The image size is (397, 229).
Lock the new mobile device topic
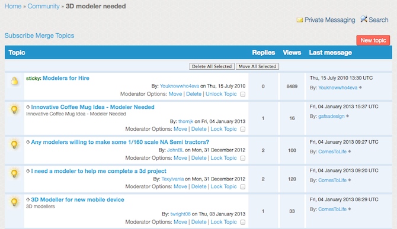[x=223, y=222]
